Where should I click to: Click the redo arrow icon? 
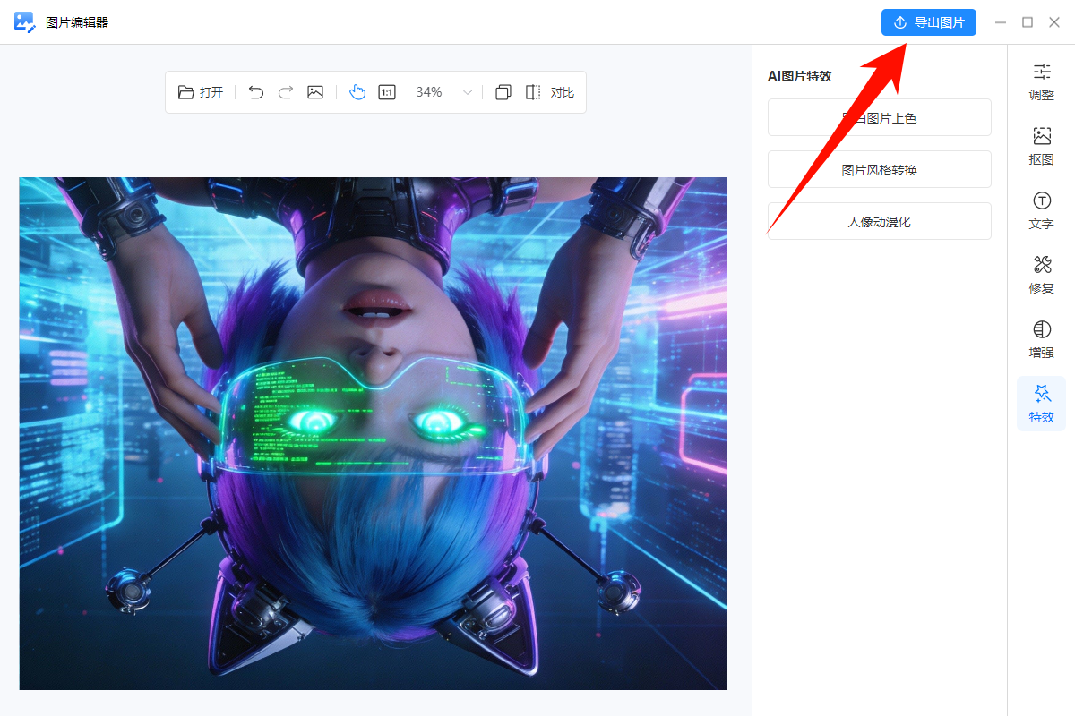coord(285,91)
